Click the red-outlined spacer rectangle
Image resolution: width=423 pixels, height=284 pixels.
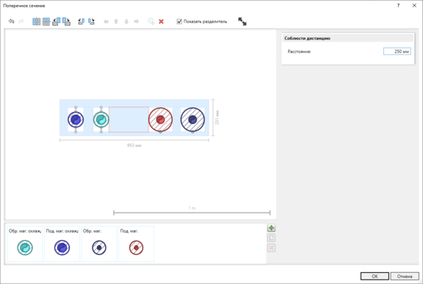pos(129,119)
